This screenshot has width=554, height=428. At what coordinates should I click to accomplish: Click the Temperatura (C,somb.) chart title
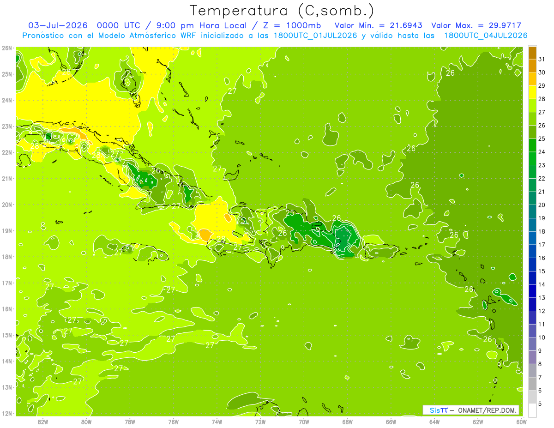pos(282,10)
